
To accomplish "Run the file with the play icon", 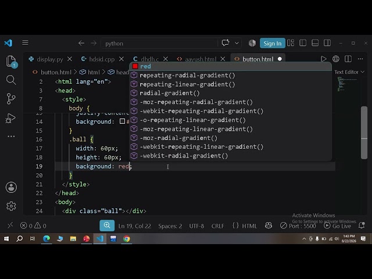I will pos(323,59).
